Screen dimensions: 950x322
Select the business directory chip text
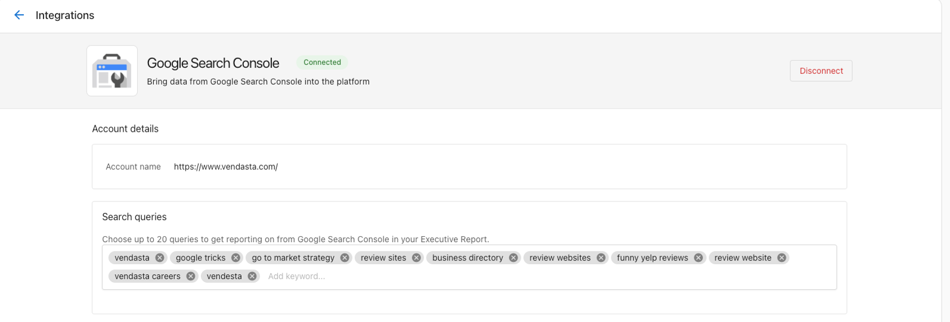pyautogui.click(x=468, y=258)
